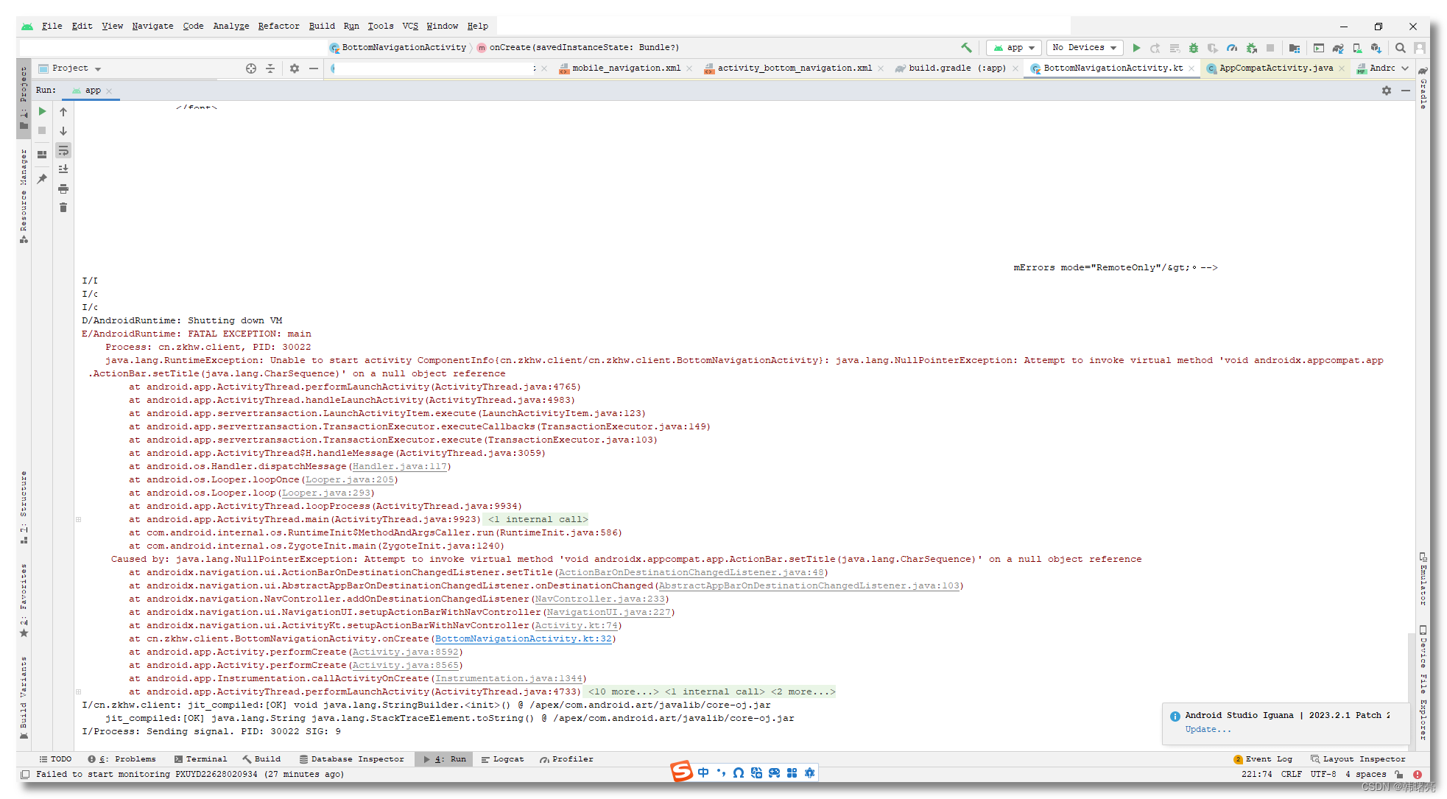Viewport: 1447px width, 799px height.
Task: Click the Update... link in the notification
Action: [1208, 729]
